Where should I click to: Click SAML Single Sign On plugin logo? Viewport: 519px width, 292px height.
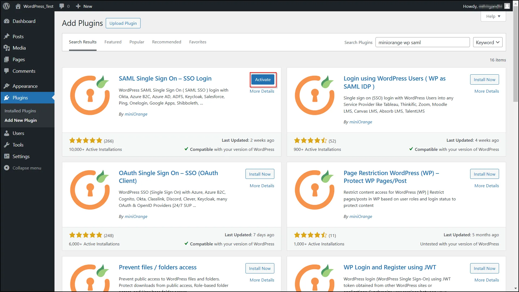click(90, 95)
